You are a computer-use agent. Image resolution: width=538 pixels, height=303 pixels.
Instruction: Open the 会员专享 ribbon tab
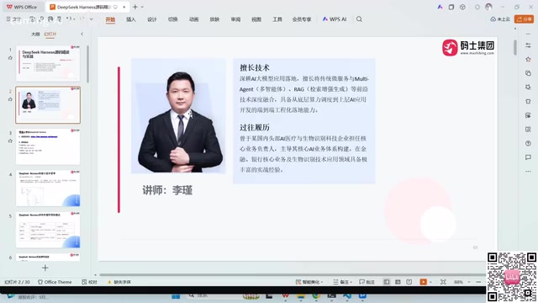pos(302,19)
